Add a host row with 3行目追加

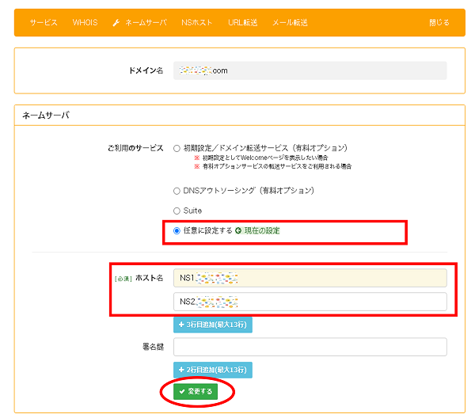(213, 325)
